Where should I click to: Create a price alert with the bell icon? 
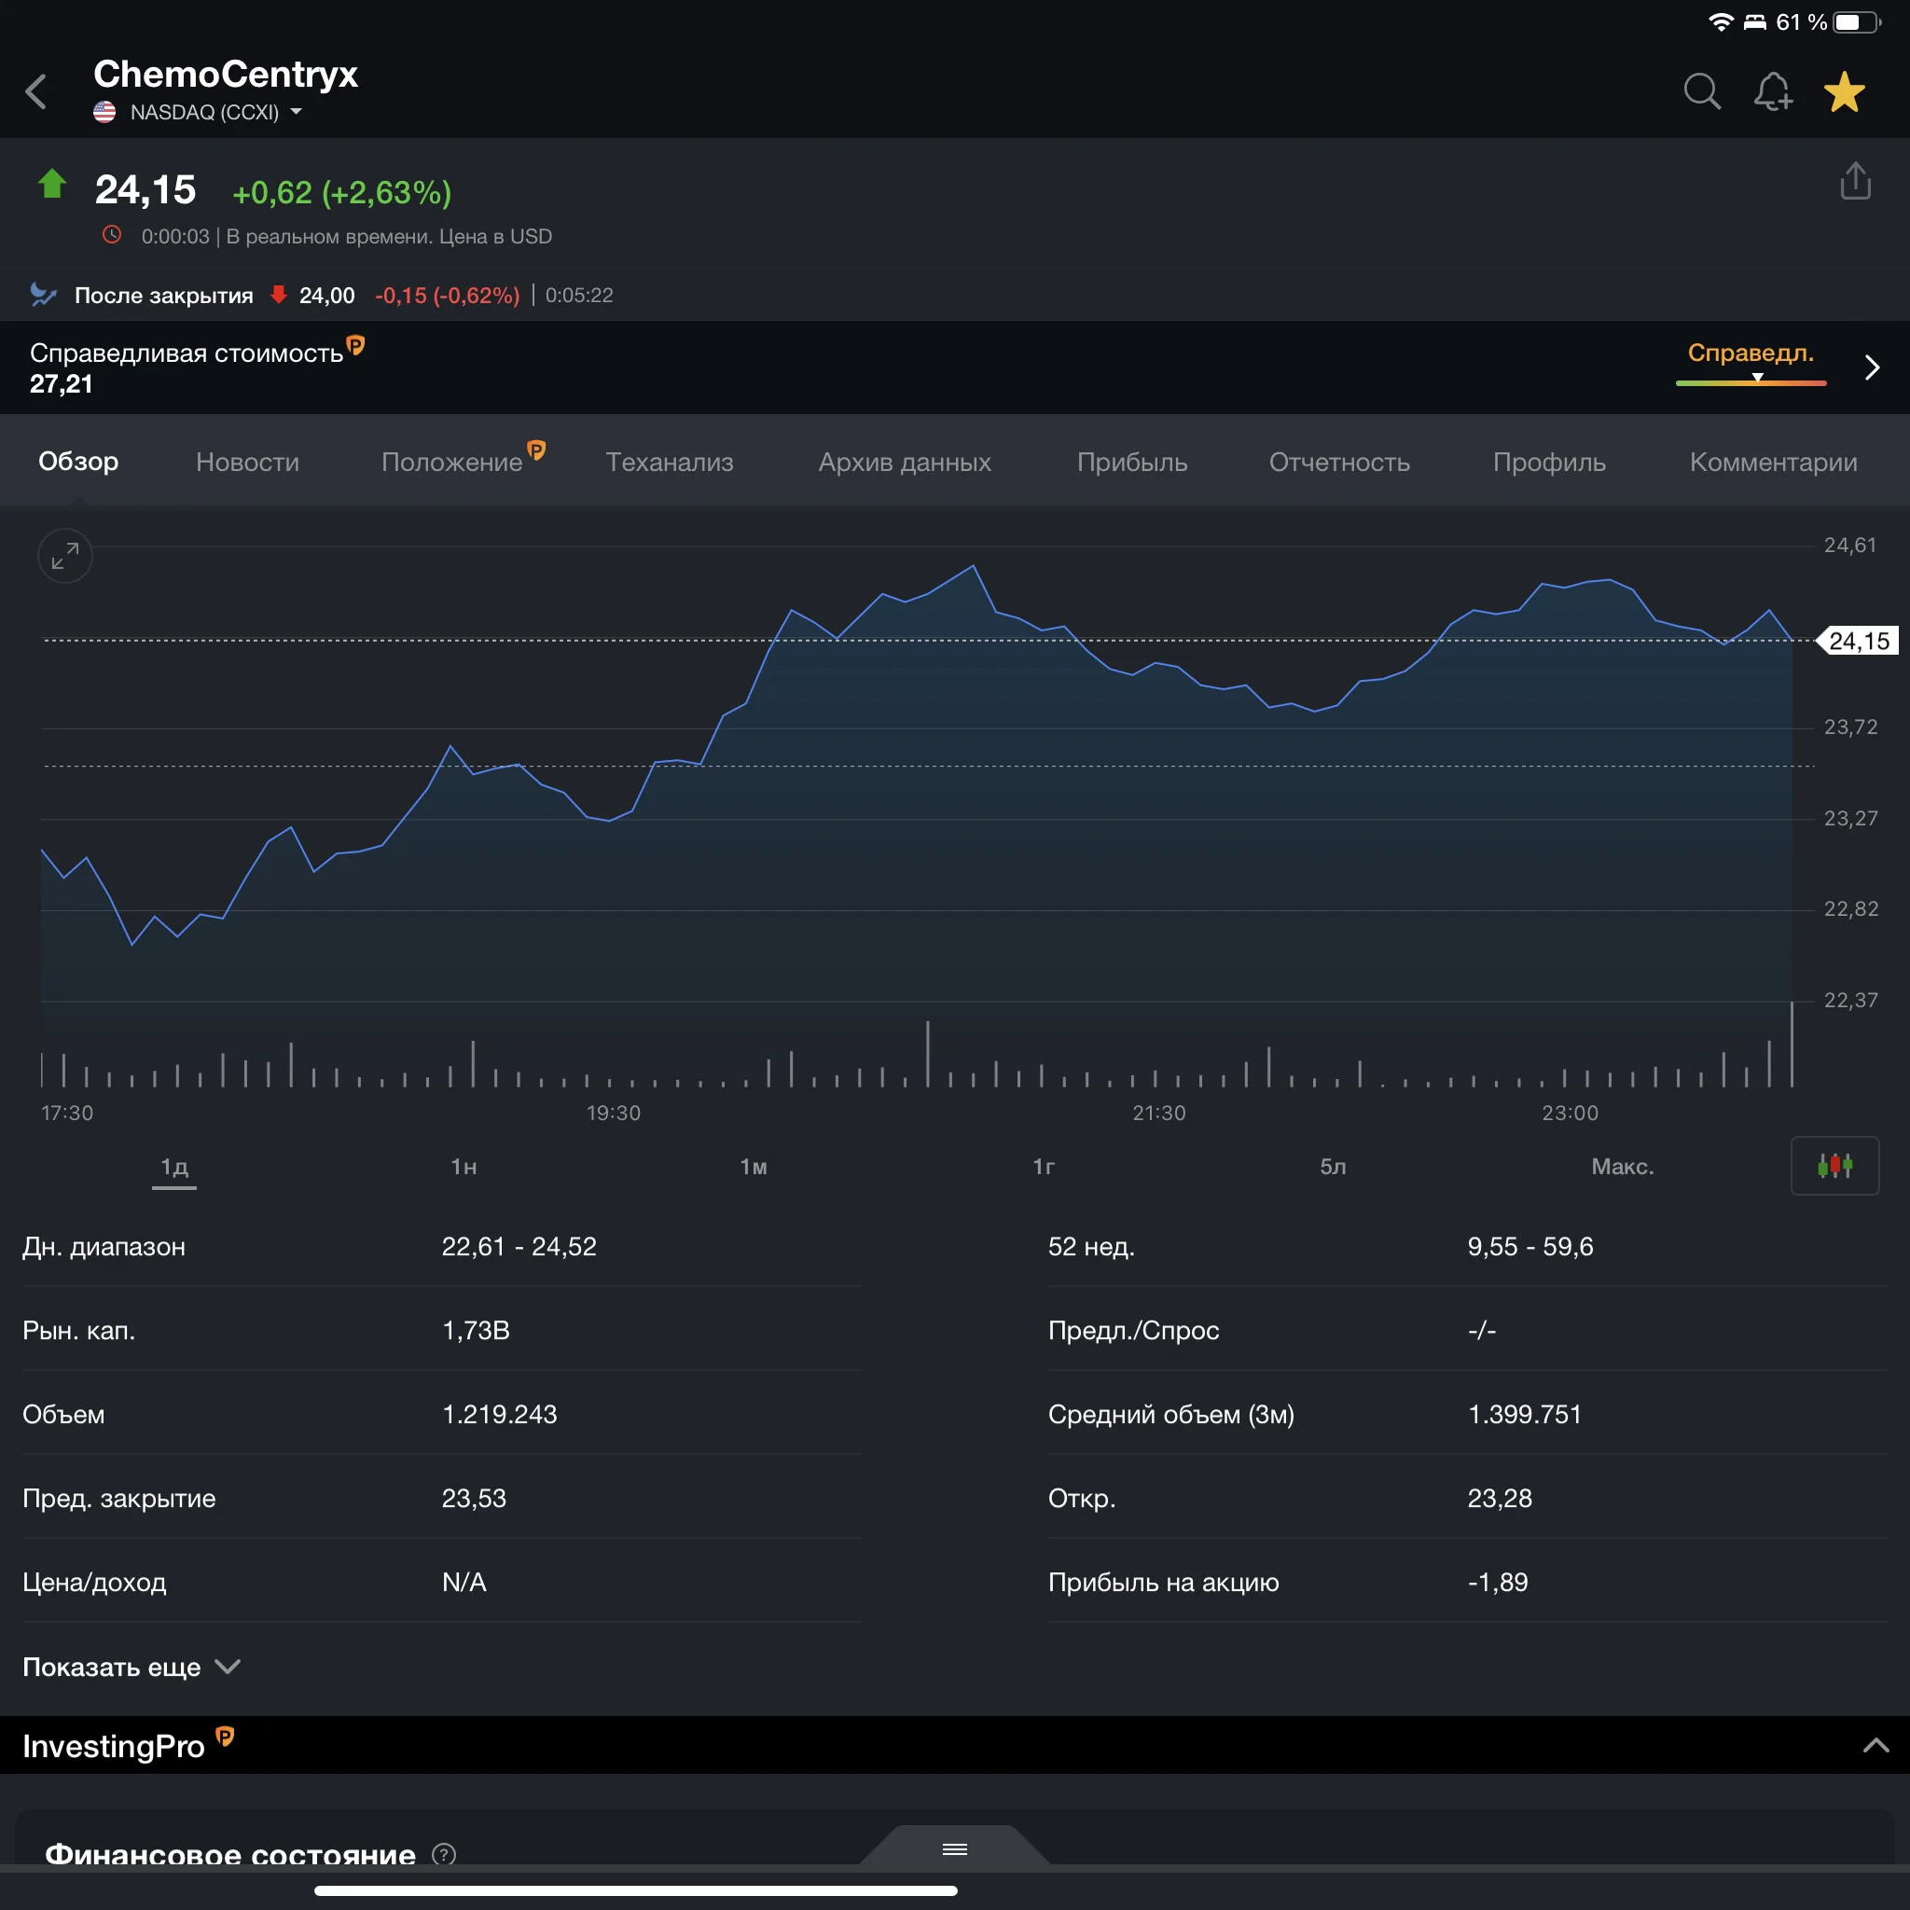click(x=1774, y=92)
